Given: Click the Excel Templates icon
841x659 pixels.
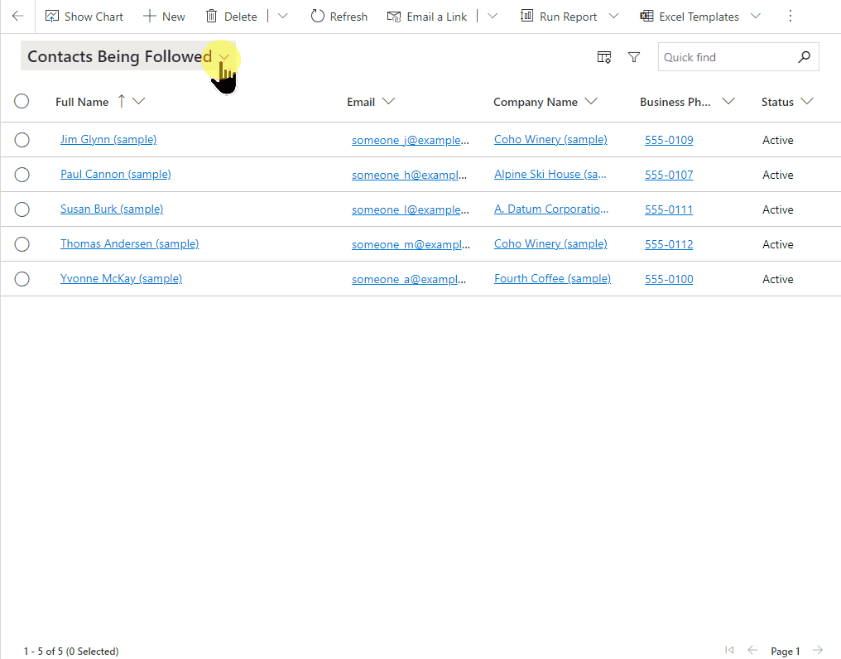Looking at the screenshot, I should [x=646, y=16].
